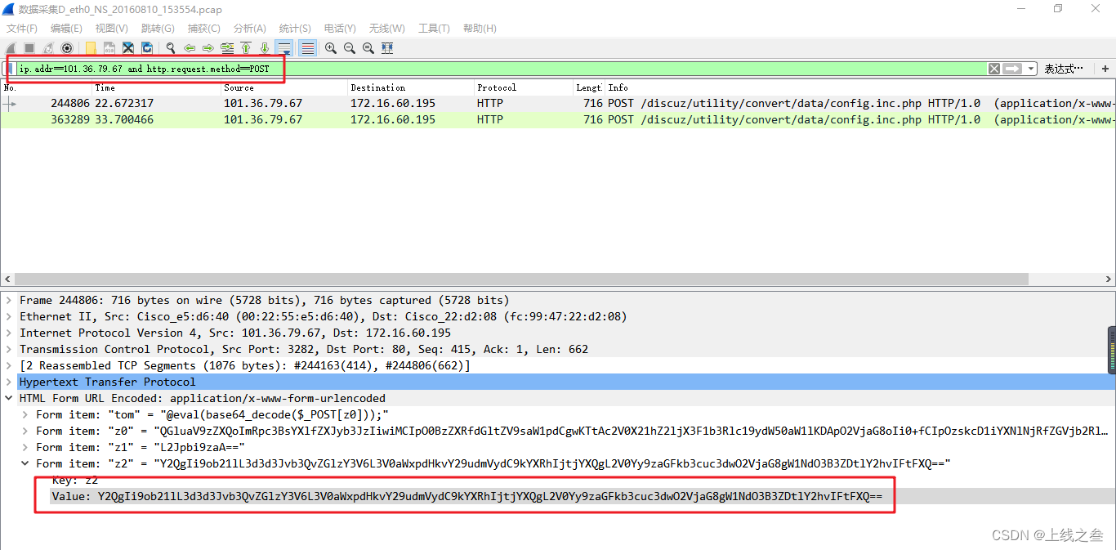Screen dimensions: 1116x550
Task: Select packet number 244806 row
Action: click(558, 104)
